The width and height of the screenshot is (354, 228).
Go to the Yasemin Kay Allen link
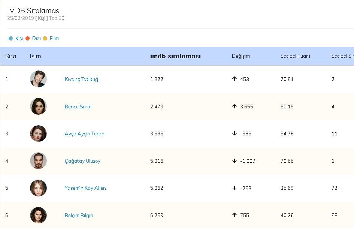click(85, 188)
